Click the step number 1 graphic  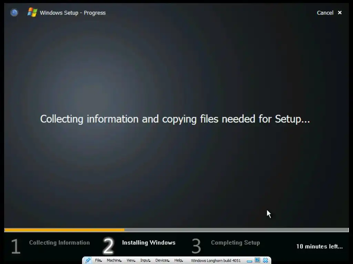coord(16,246)
